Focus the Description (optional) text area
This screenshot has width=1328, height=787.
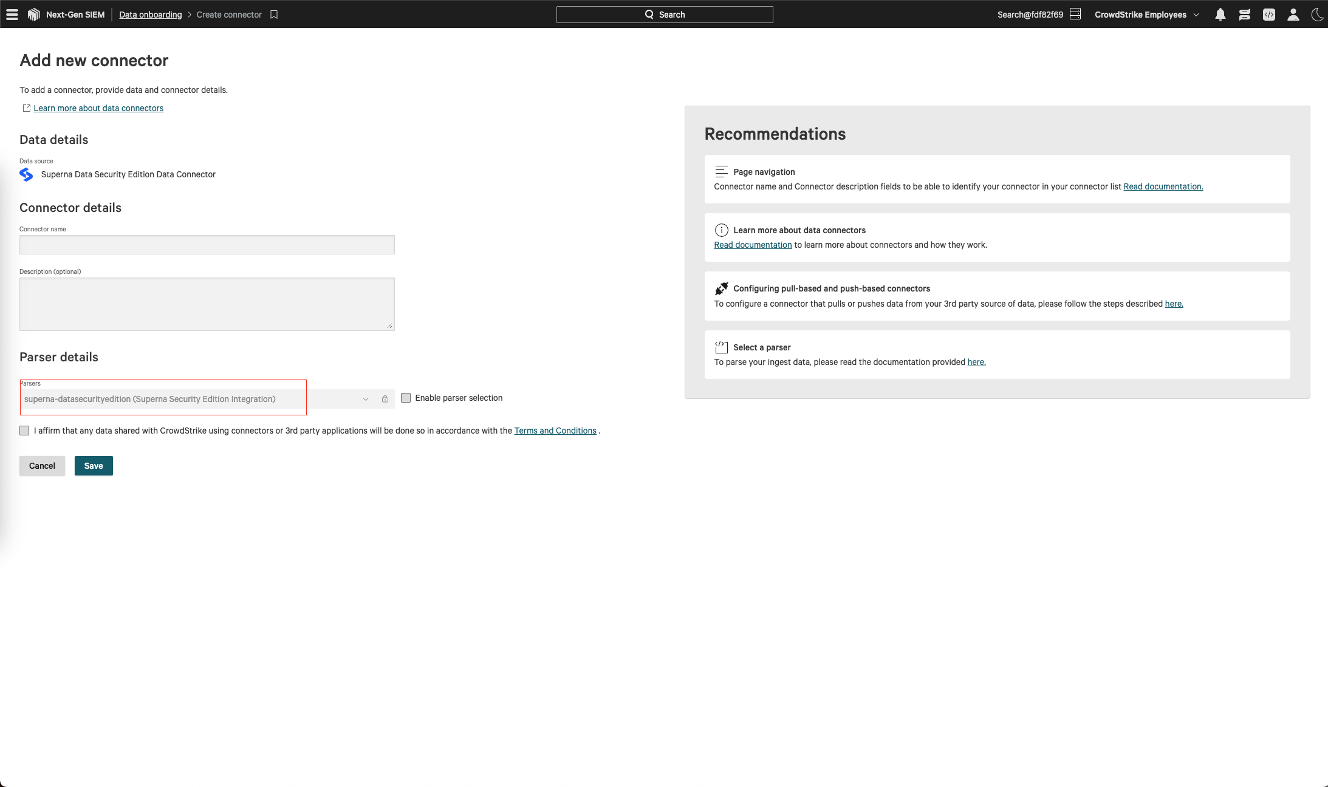pyautogui.click(x=207, y=304)
